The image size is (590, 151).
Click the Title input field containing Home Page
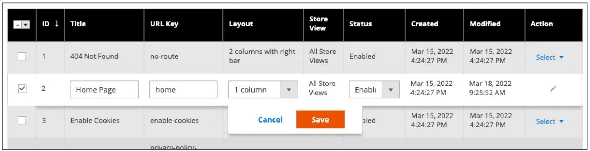[104, 89]
